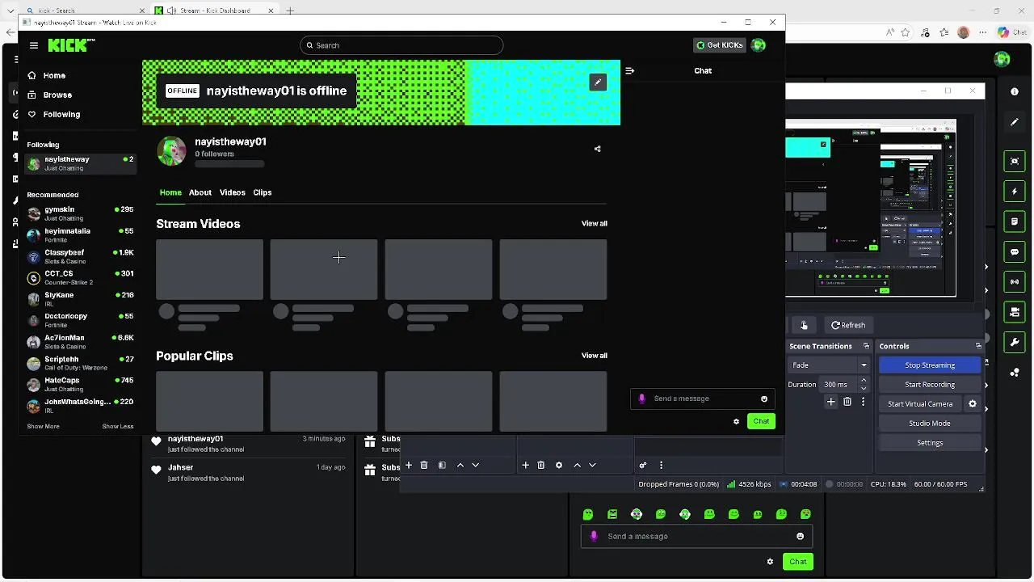Pop out the Controls dock in OBS
This screenshot has height=582, width=1034.
point(978,346)
